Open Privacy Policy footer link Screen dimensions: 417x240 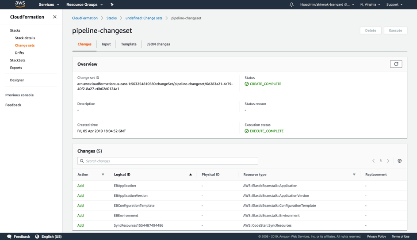(x=376, y=236)
